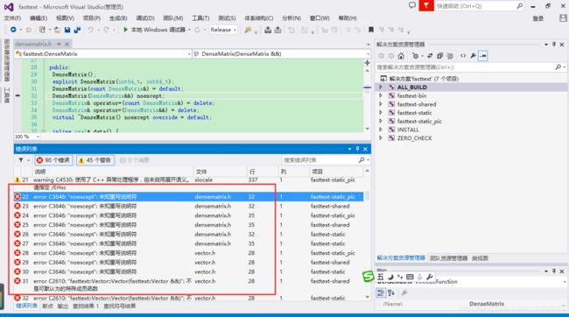
Task: Open the Build (生成) menu
Action: coord(118,18)
